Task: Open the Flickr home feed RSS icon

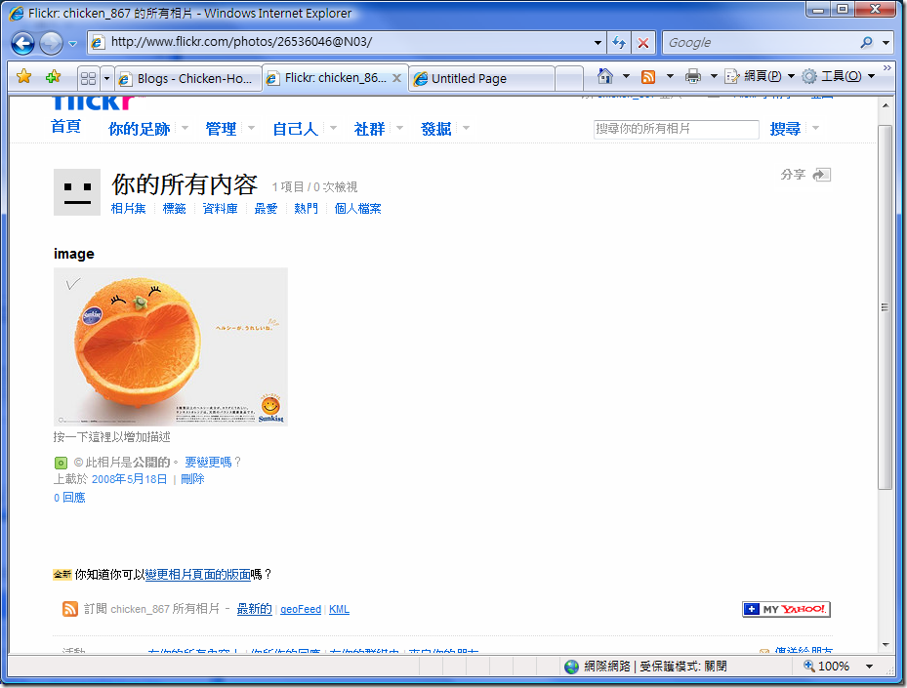Action: point(69,608)
